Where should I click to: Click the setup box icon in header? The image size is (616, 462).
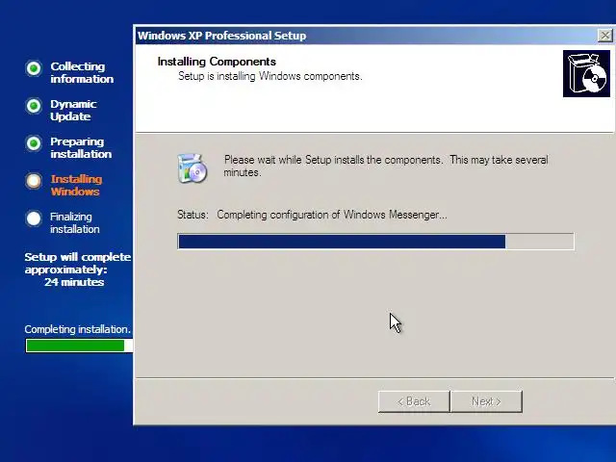(586, 73)
